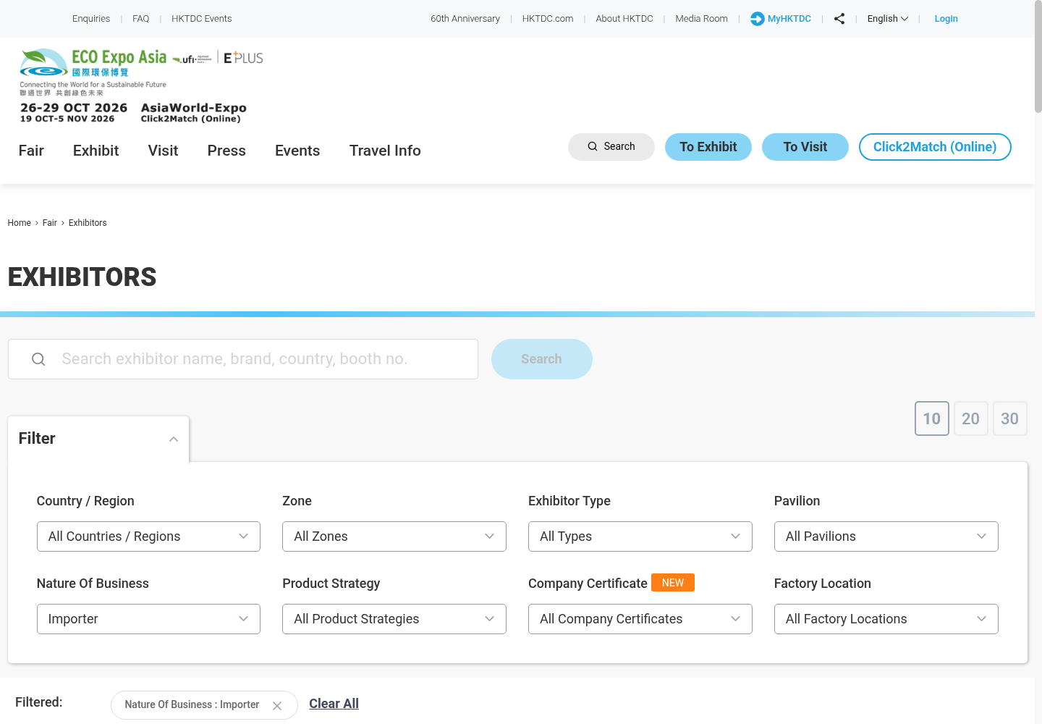The image size is (1042, 724).
Task: Collapse the Filter panel chevron
Action: 174,439
